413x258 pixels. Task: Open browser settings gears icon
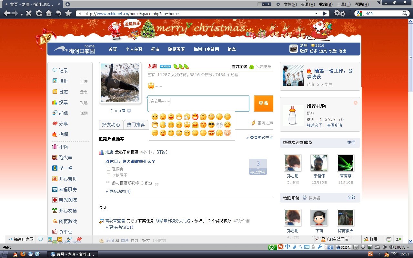coord(340,14)
